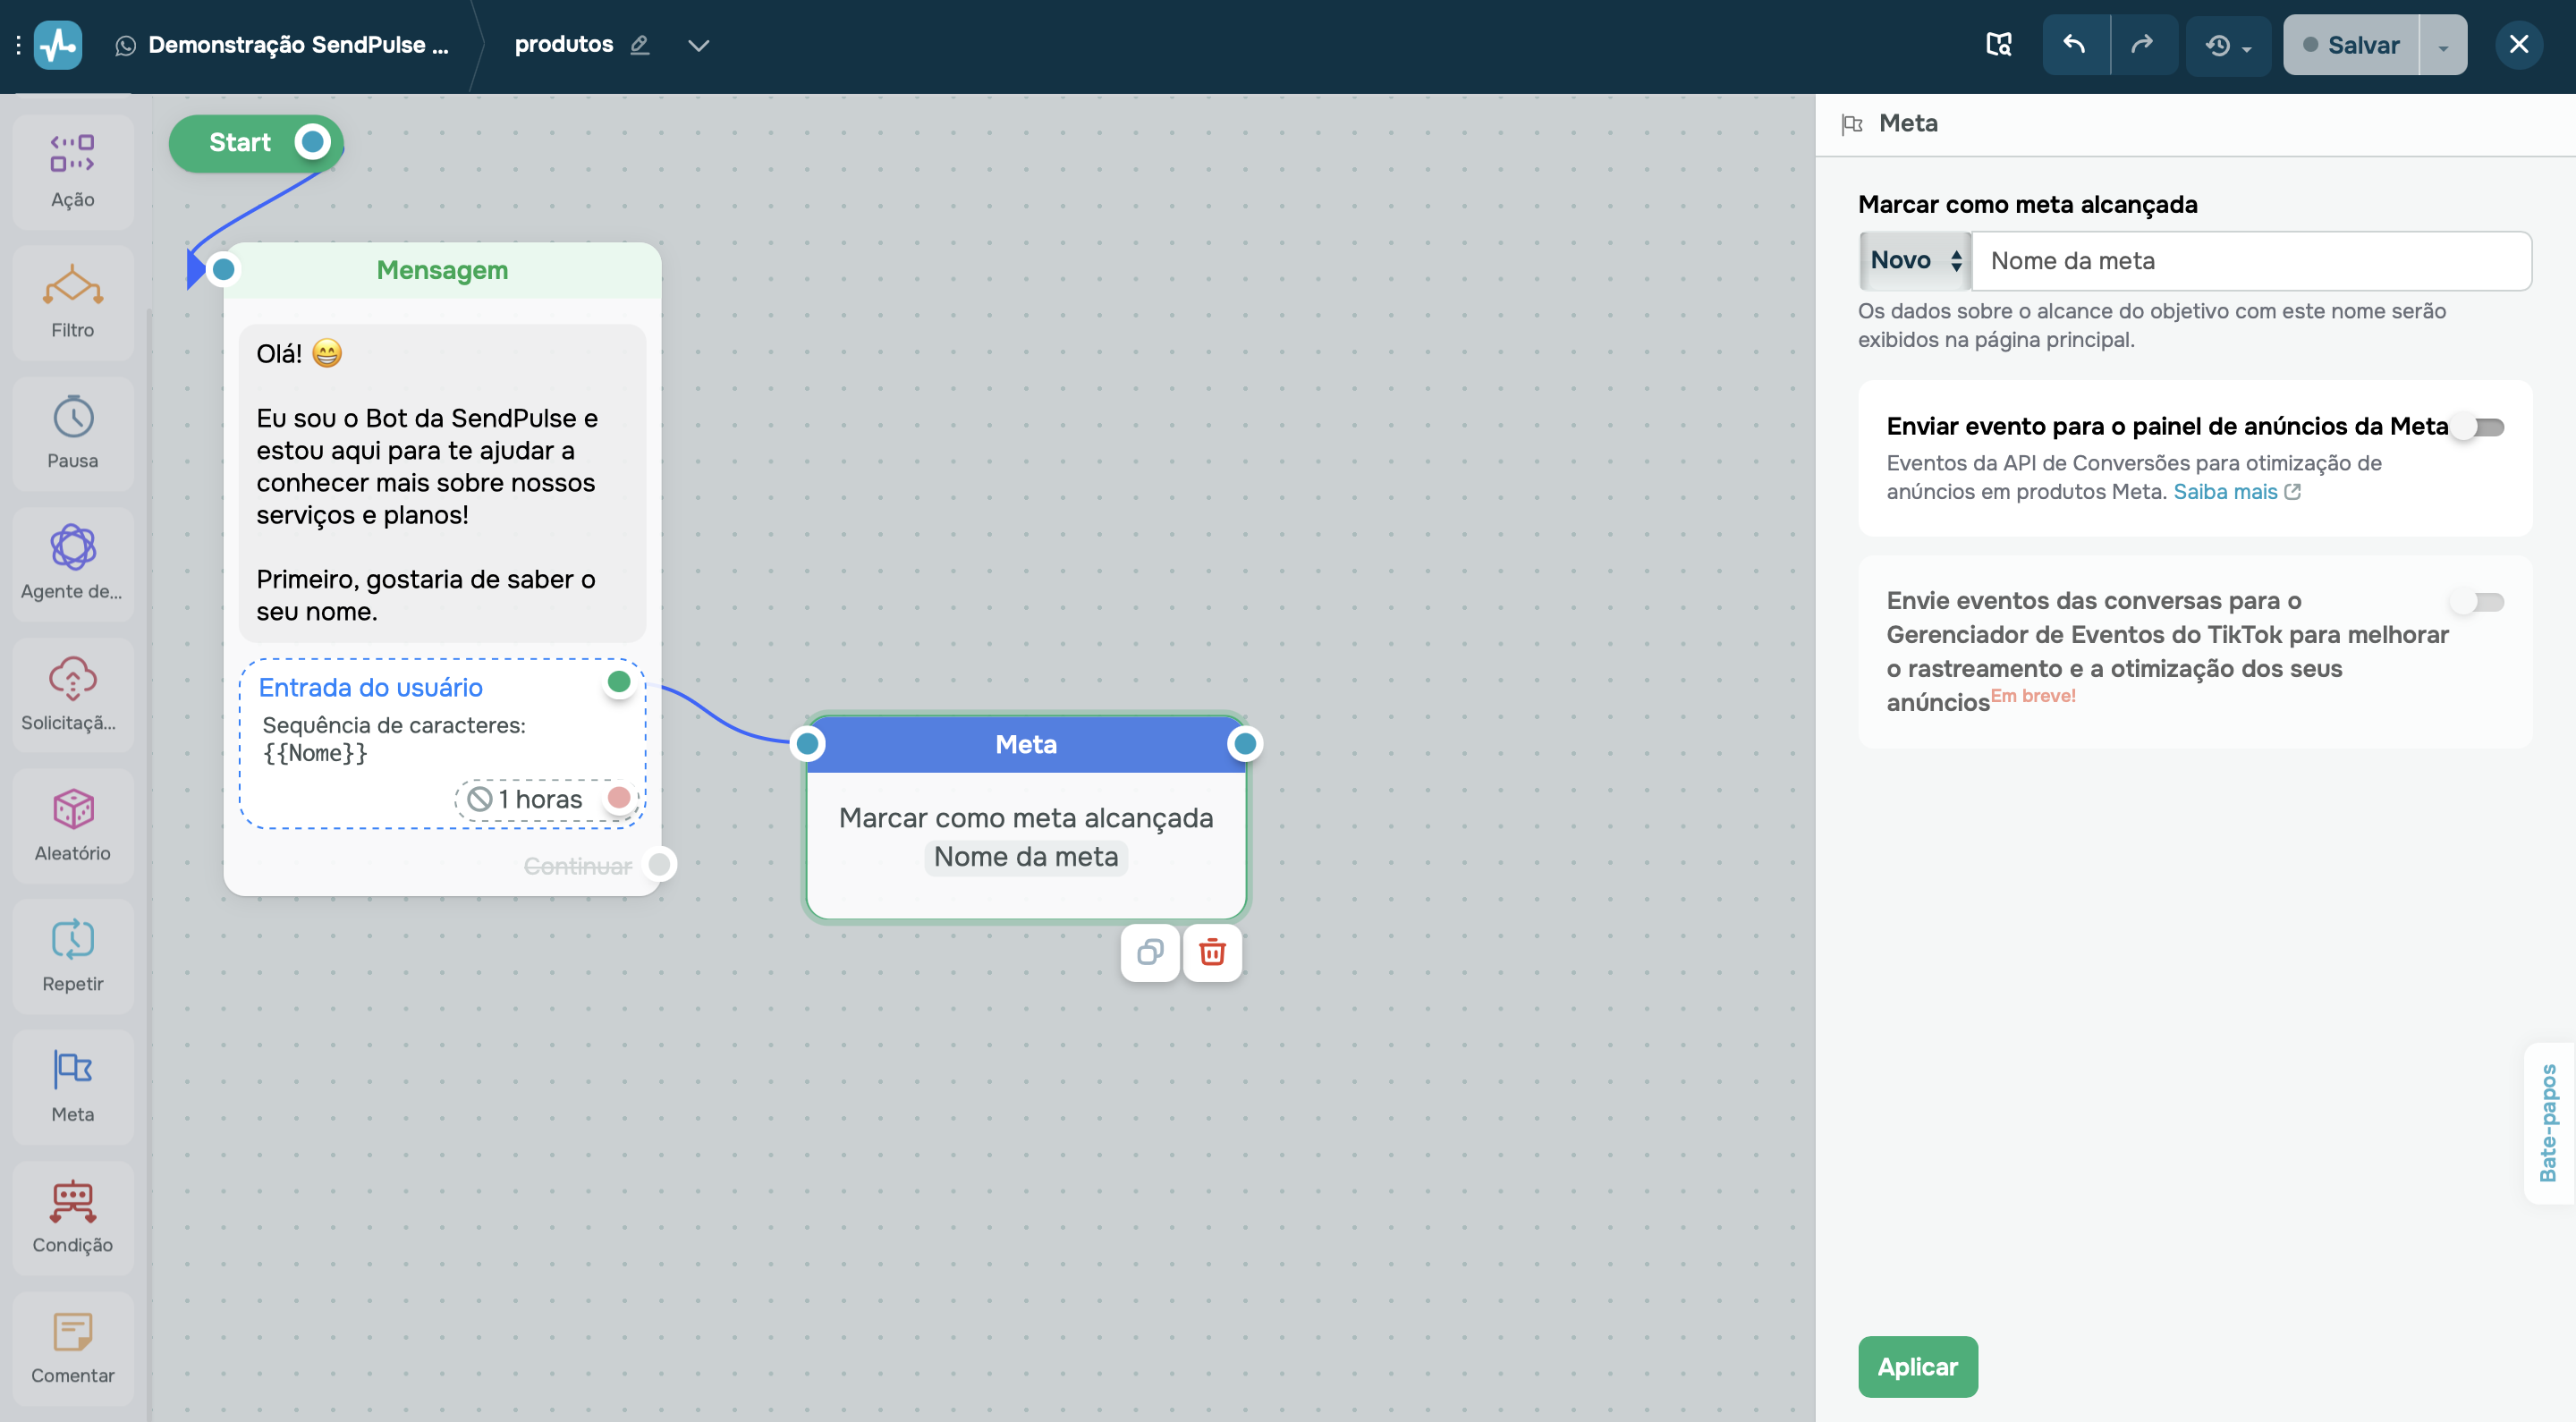Open the SendPulse logo home icon

click(x=58, y=45)
